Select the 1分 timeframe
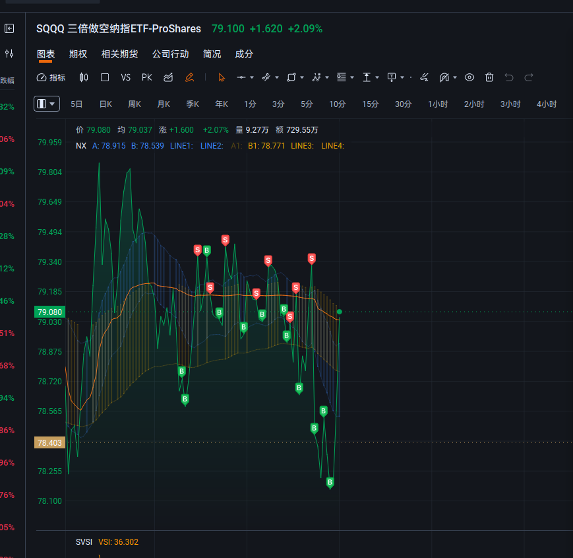573x558 pixels. click(x=250, y=104)
